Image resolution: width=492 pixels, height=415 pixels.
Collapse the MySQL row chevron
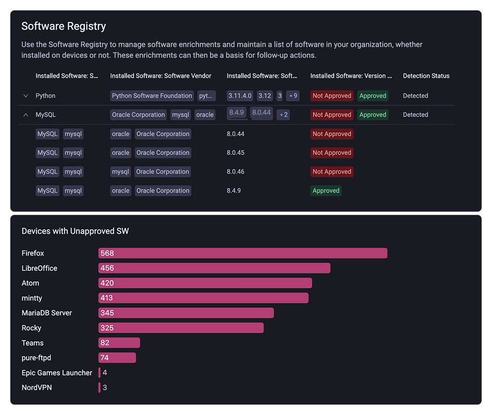[26, 115]
